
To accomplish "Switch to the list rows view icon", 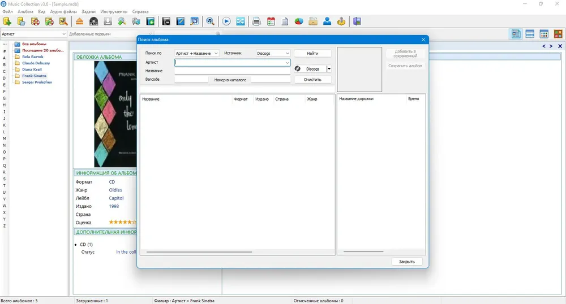I will [x=530, y=34].
